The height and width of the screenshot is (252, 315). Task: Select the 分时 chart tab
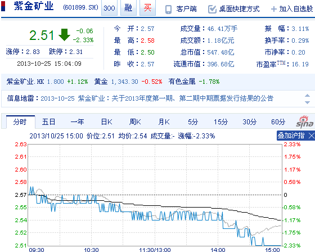(x=20, y=122)
